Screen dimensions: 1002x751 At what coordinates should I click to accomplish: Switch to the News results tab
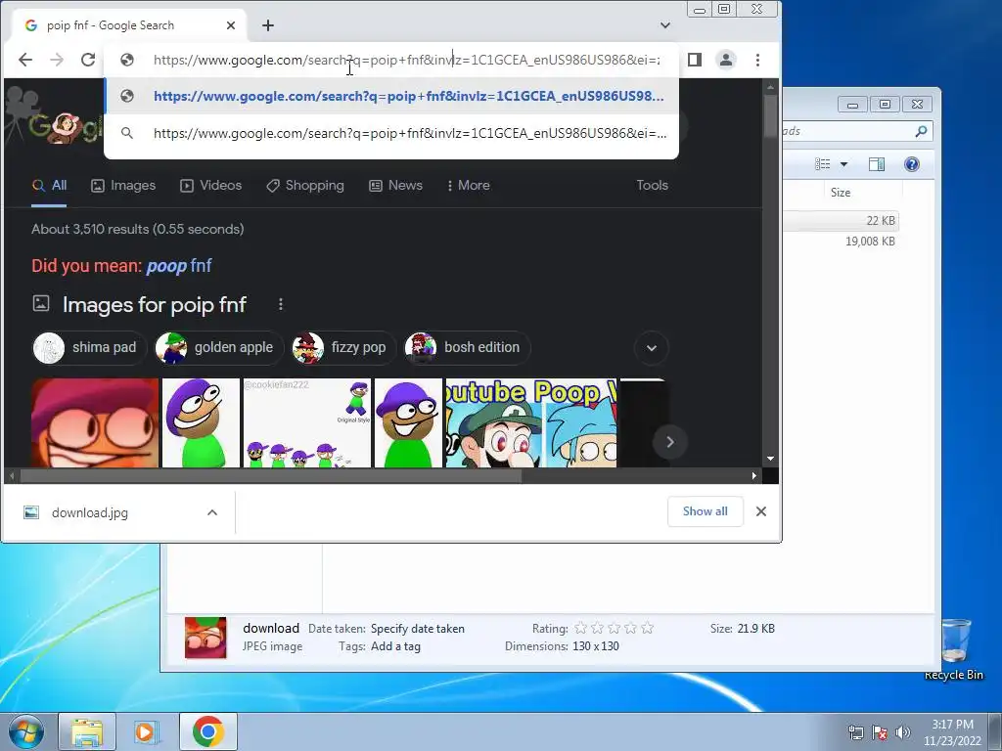395,186
